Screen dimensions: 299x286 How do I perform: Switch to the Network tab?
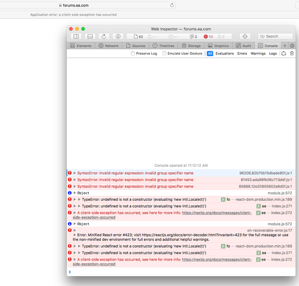click(x=108, y=46)
